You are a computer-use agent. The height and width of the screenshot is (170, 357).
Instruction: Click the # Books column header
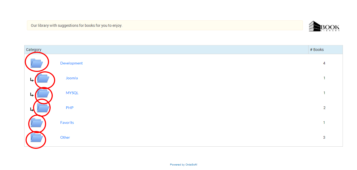[317, 50]
